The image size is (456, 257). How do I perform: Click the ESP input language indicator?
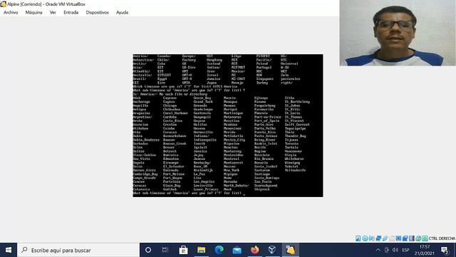point(405,250)
